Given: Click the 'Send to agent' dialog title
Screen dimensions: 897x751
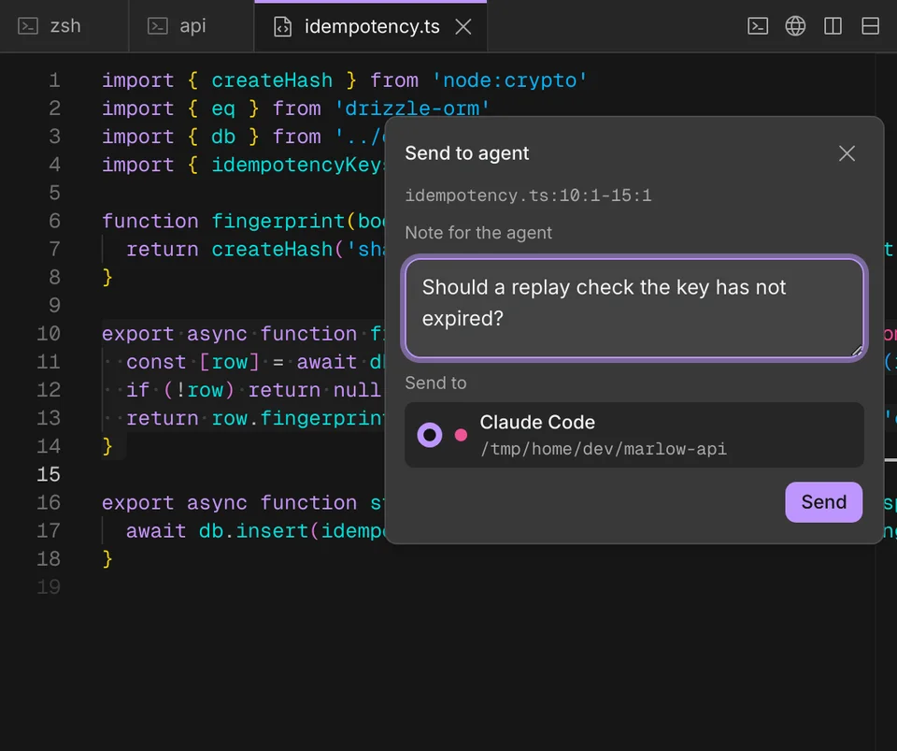Looking at the screenshot, I should [467, 153].
